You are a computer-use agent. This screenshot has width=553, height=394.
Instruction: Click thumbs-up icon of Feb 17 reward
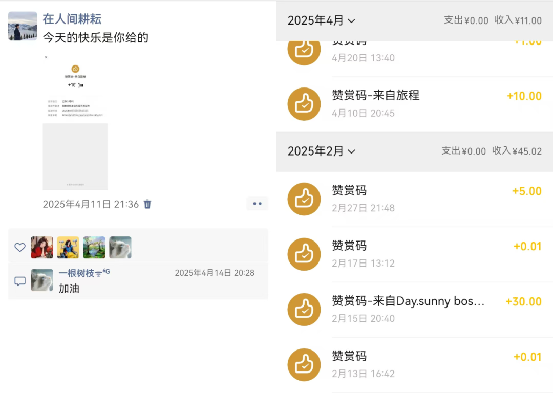tap(304, 254)
